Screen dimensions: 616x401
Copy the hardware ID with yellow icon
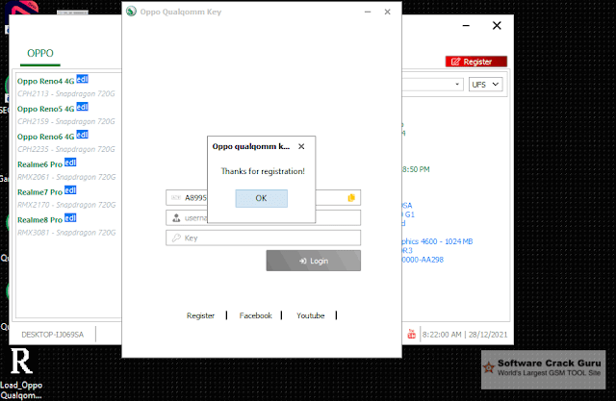(351, 198)
